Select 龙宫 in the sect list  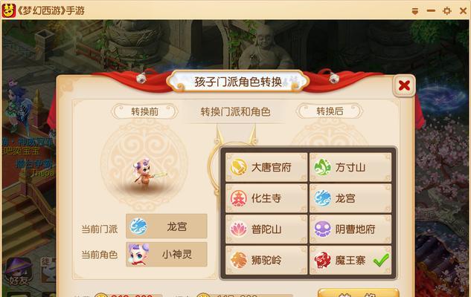pyautogui.click(x=350, y=198)
